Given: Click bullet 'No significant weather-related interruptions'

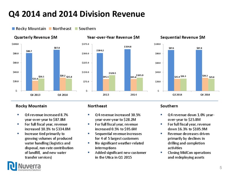Looking at the screenshot, I should 119,145.
